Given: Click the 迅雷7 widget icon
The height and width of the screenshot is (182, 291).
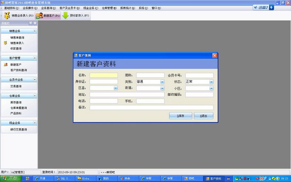Looking at the screenshot, I should point(264,7).
